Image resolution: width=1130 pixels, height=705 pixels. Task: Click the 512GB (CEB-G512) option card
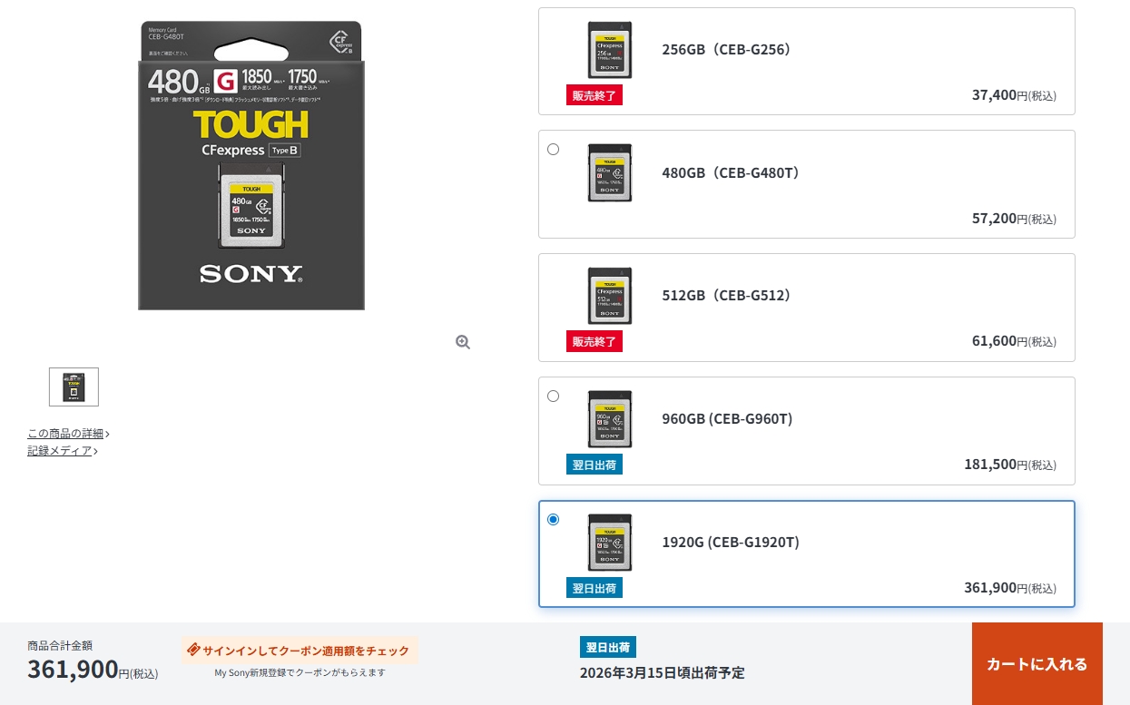[x=807, y=308]
